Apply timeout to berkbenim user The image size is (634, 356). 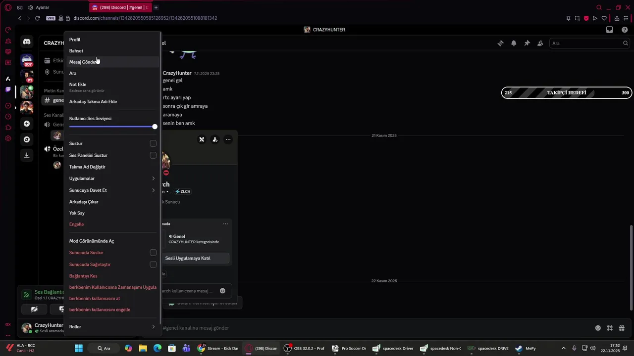tap(112, 287)
